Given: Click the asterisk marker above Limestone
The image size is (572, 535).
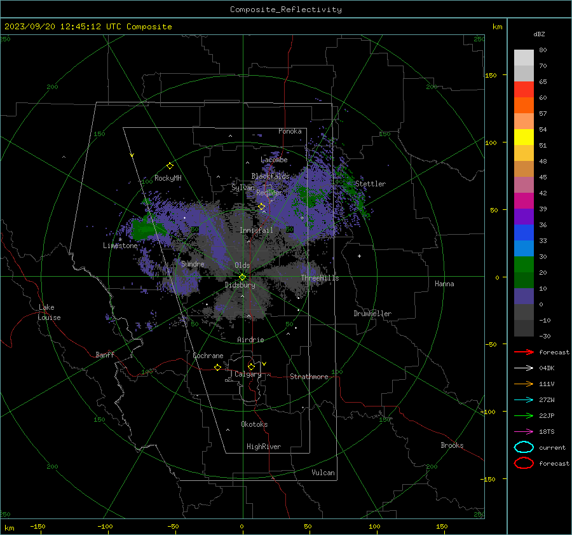Looking at the screenshot, I should (x=120, y=240).
